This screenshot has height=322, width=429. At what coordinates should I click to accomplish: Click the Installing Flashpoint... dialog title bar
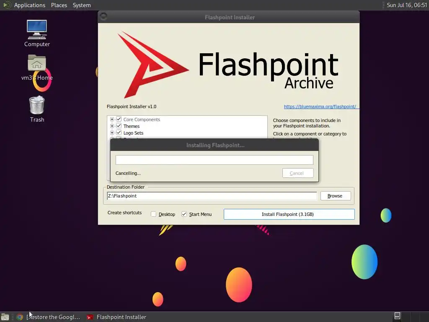pos(214,145)
